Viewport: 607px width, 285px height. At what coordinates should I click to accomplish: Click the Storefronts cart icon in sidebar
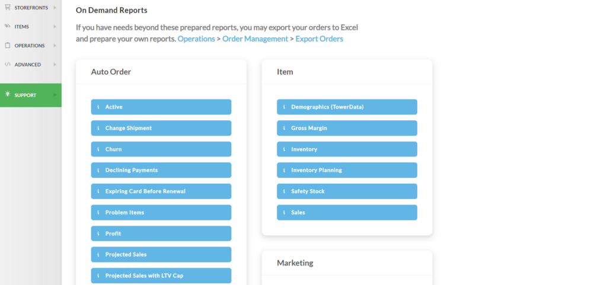click(7, 7)
